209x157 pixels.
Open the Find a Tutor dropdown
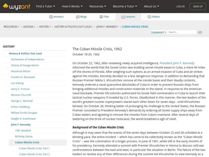tap(45, 6)
